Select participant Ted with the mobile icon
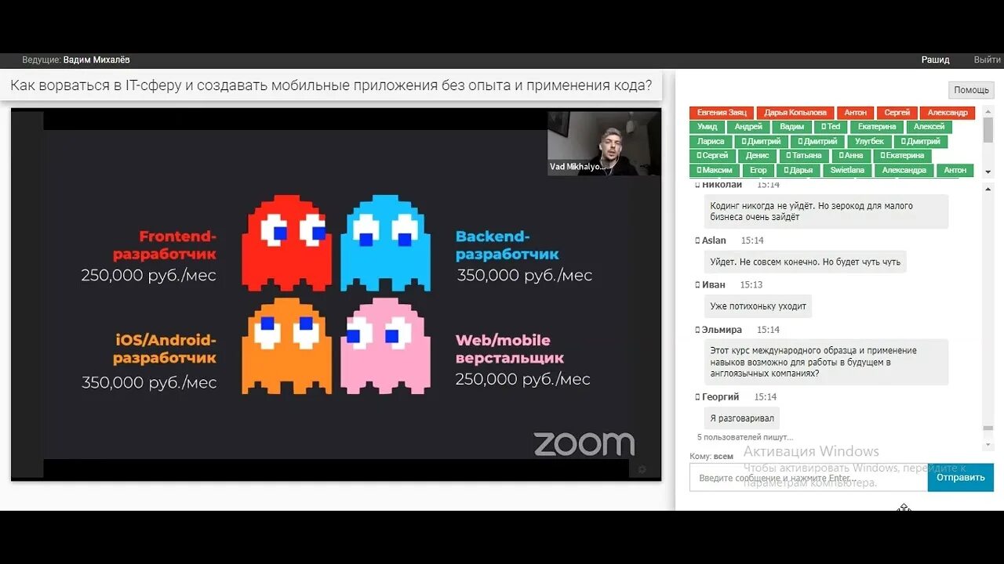The image size is (1004, 564). click(831, 127)
